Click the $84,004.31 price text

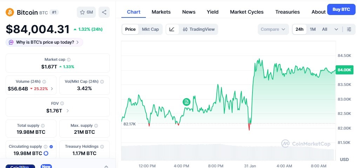(38, 29)
